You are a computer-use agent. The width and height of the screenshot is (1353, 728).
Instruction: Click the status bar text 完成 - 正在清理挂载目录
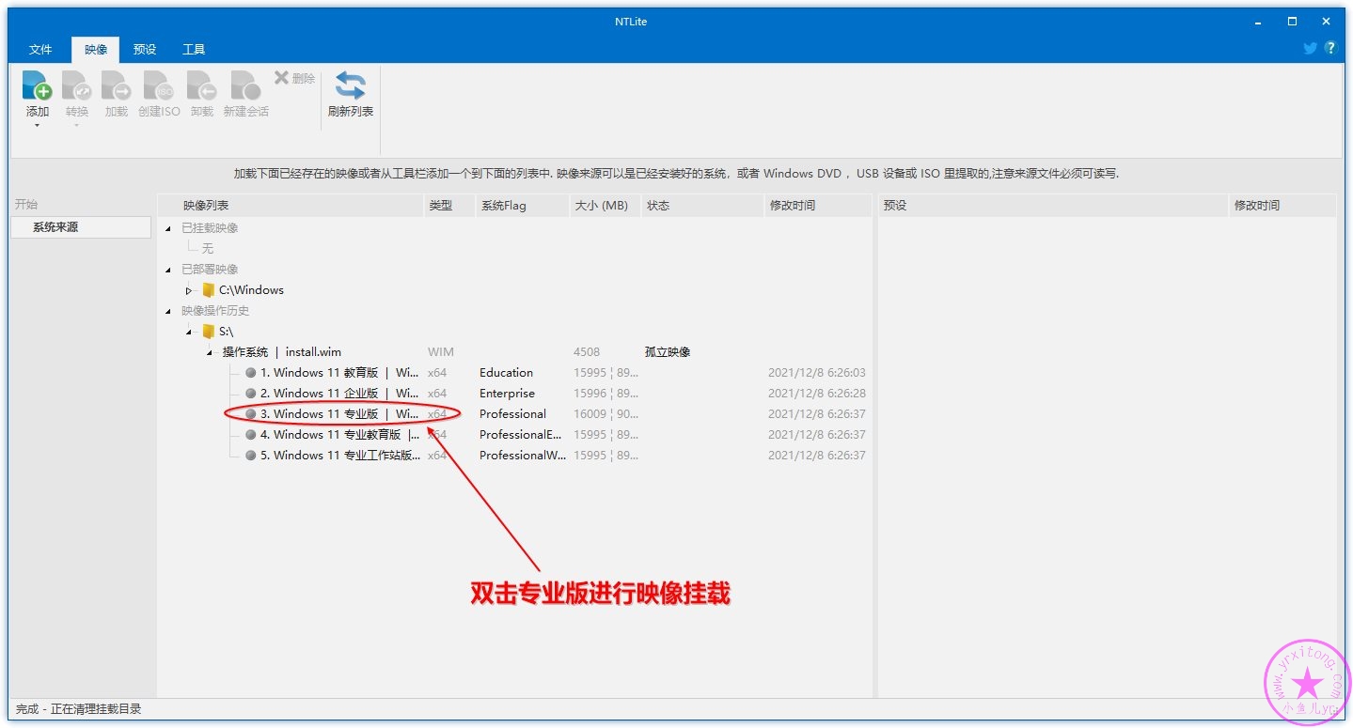(x=79, y=709)
